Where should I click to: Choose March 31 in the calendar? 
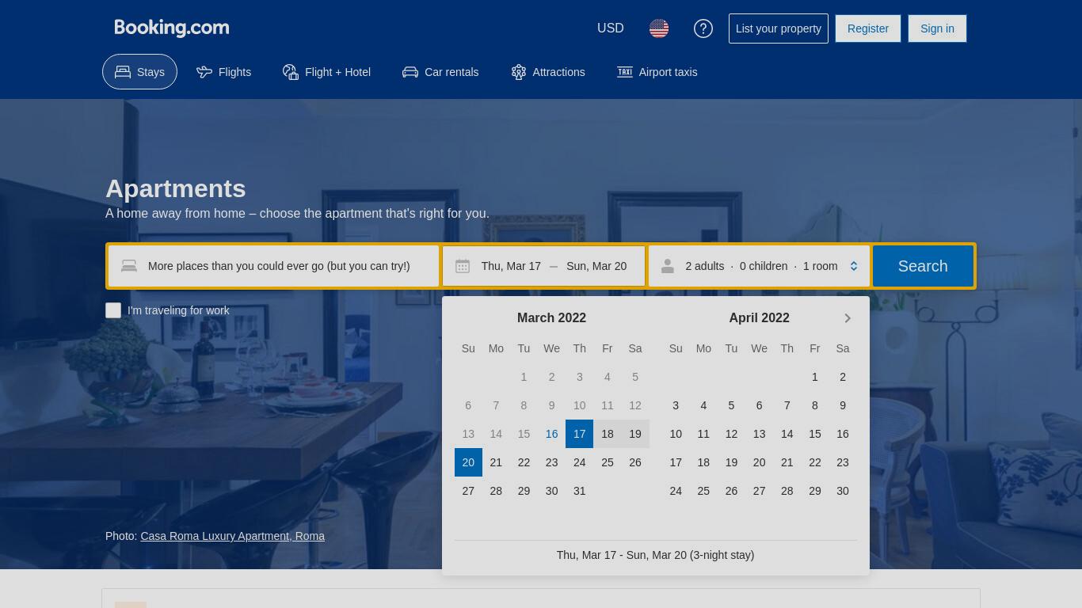580,491
